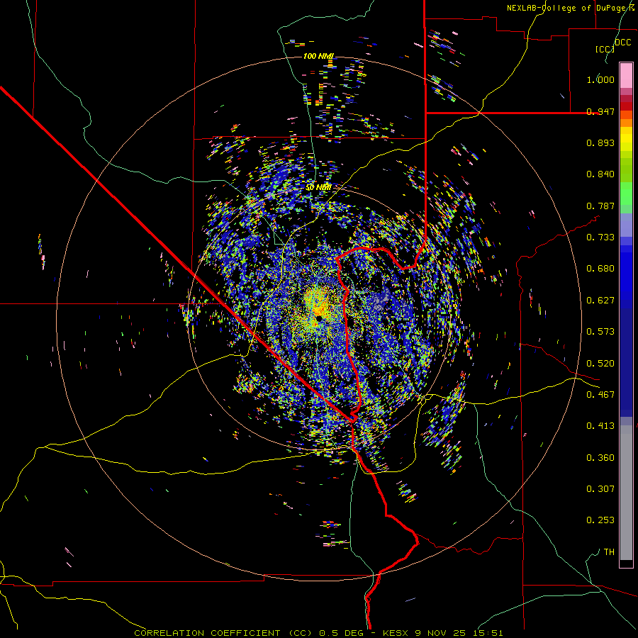Pick the red segment of the color bar
The width and height of the screenshot is (638, 638).
pos(626,106)
